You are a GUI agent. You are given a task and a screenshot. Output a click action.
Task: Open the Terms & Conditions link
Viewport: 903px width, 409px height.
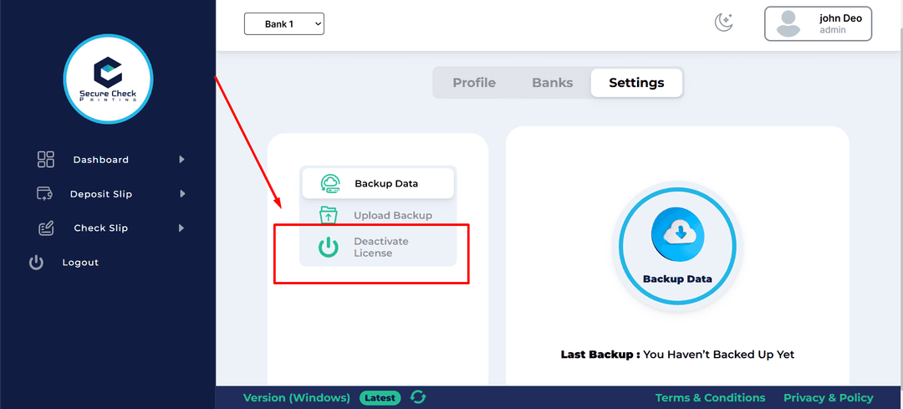(710, 397)
